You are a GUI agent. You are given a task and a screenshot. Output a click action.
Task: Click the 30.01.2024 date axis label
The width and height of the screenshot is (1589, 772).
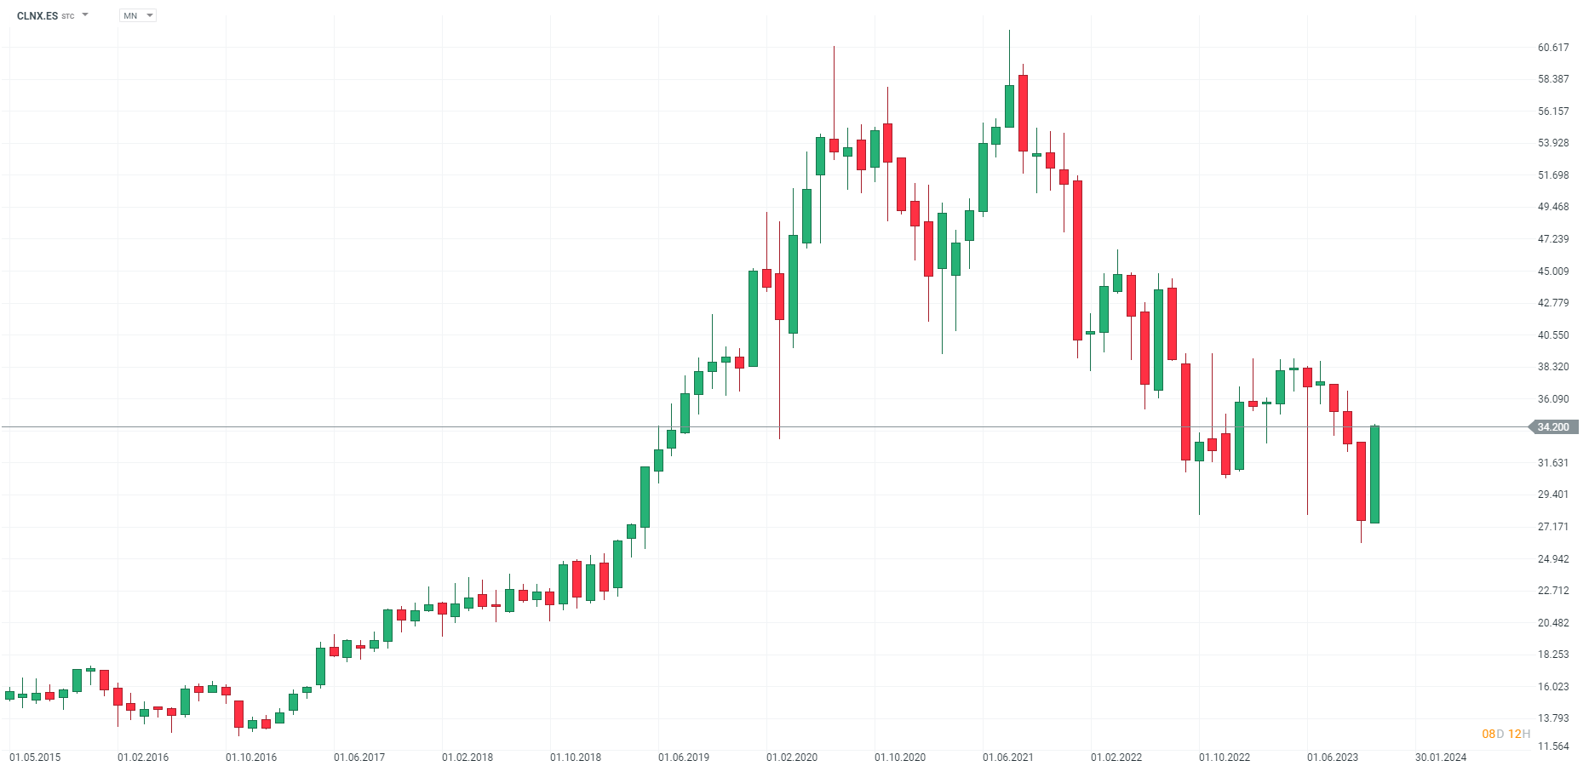[1441, 758]
